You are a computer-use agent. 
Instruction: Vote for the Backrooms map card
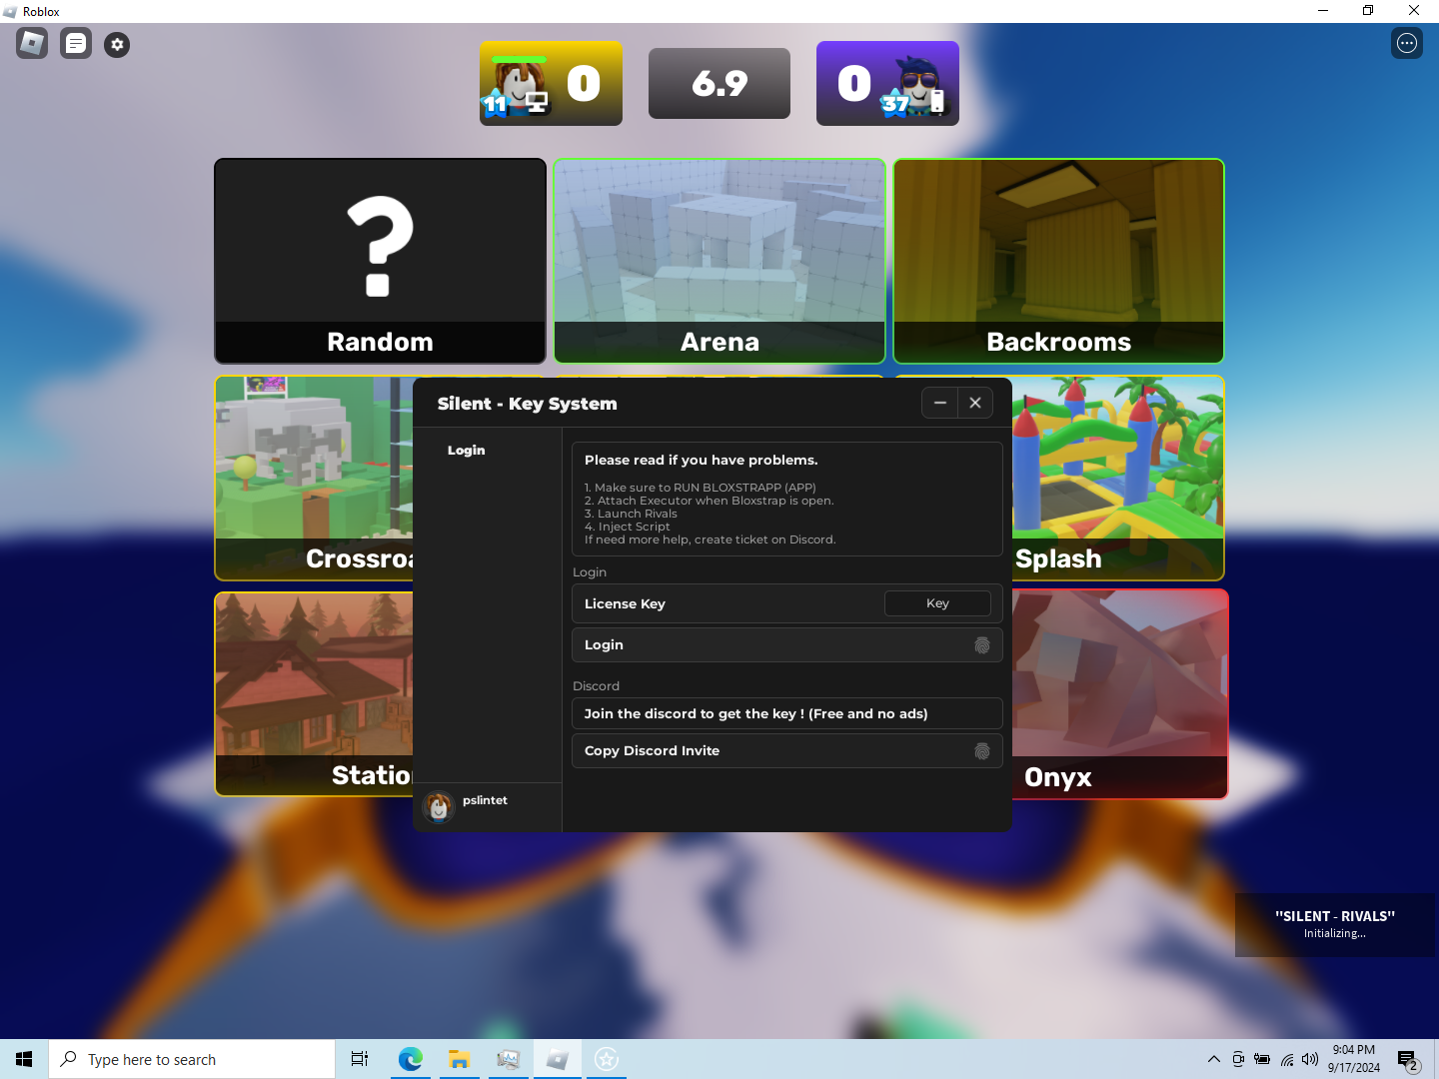tap(1059, 261)
